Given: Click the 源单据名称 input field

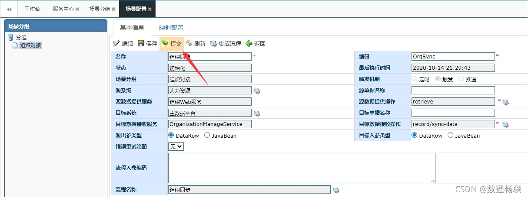Looking at the screenshot, I should [453, 90].
